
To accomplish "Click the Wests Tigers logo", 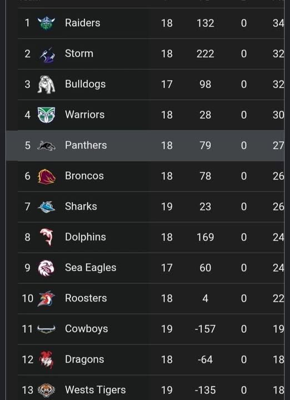I will [46, 391].
